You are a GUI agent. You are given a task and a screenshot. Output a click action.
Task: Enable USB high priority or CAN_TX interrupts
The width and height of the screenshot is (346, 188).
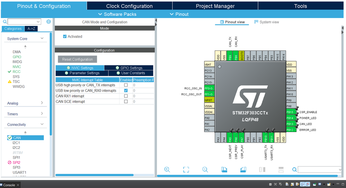pos(126,85)
